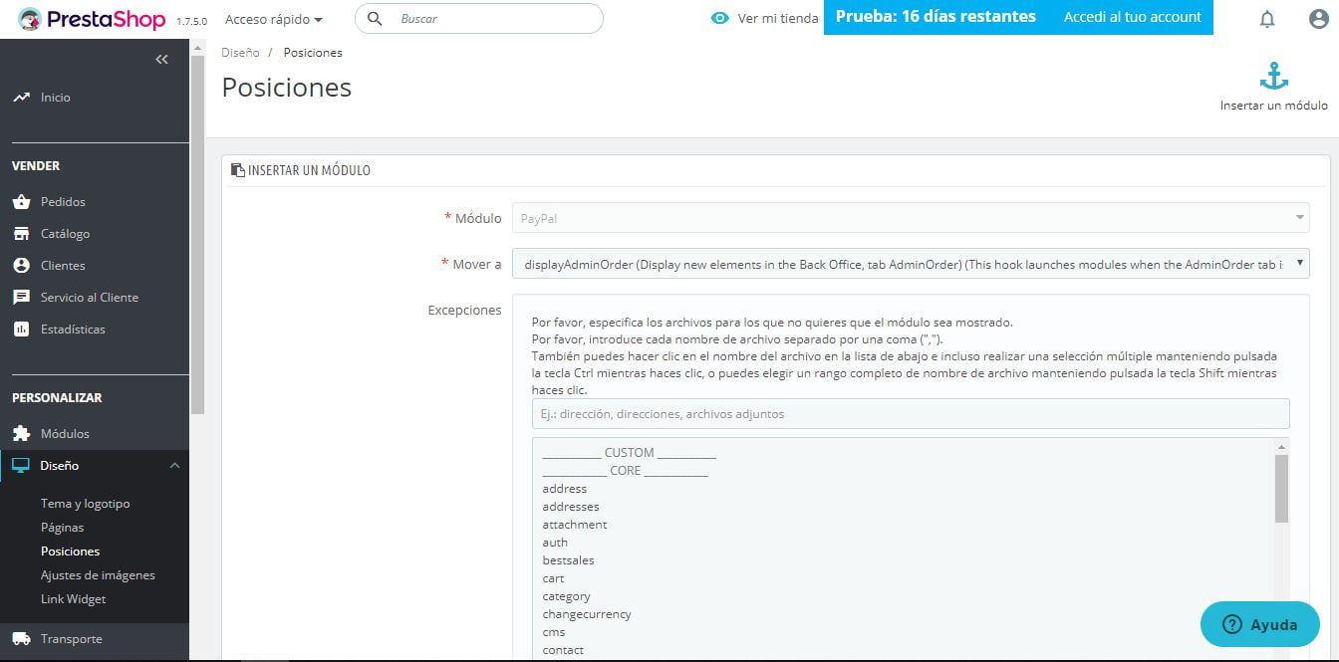The height and width of the screenshot is (662, 1339).
Task: Click the Clientes person icon
Action: [x=21, y=266]
